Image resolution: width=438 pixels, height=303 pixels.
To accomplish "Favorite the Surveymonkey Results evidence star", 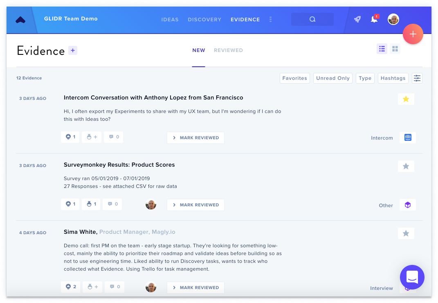I will (x=406, y=166).
